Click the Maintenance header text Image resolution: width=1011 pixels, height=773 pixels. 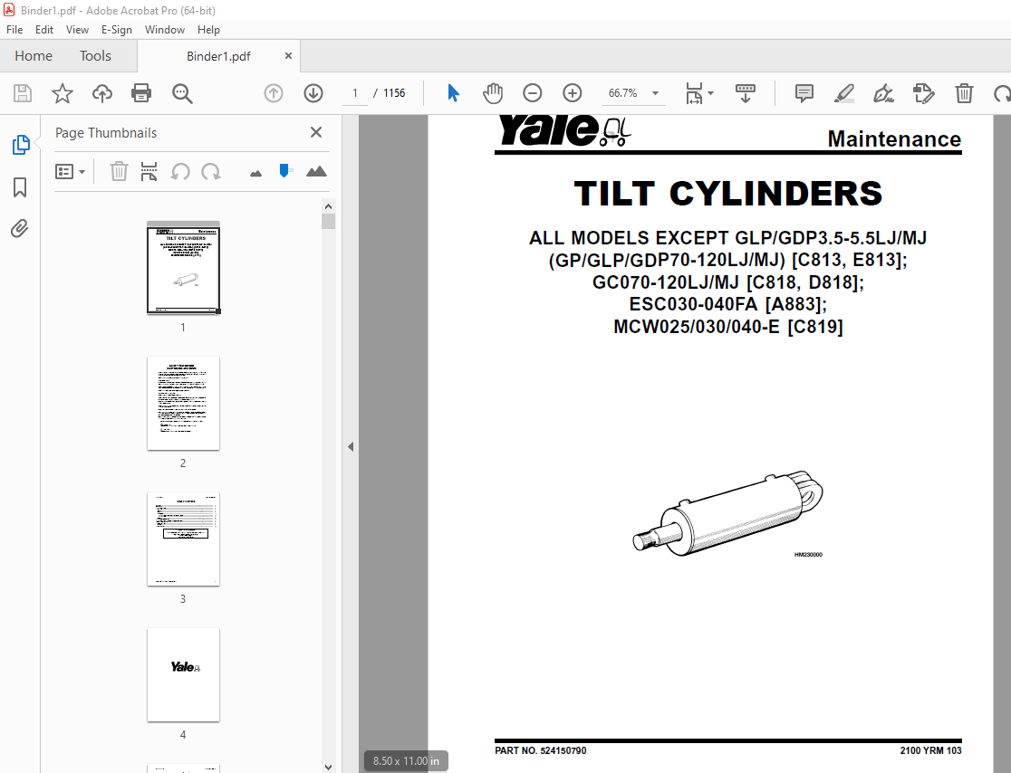click(x=894, y=138)
